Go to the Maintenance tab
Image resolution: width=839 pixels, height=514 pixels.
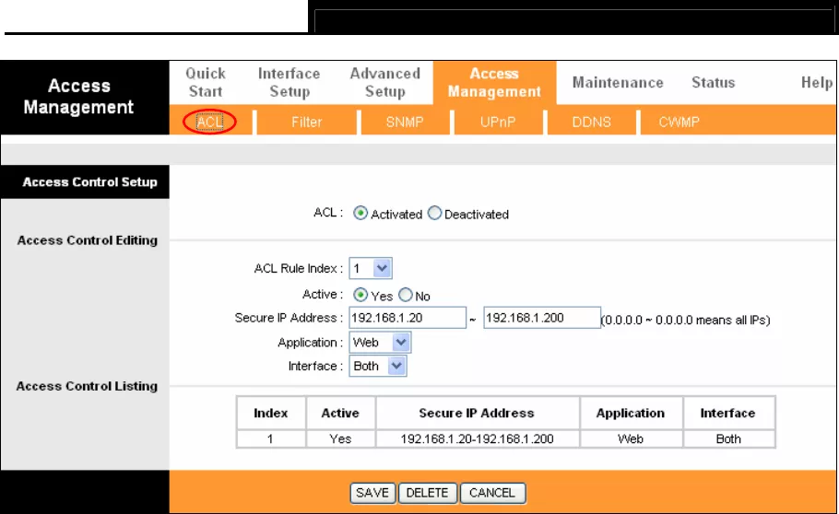tap(618, 82)
